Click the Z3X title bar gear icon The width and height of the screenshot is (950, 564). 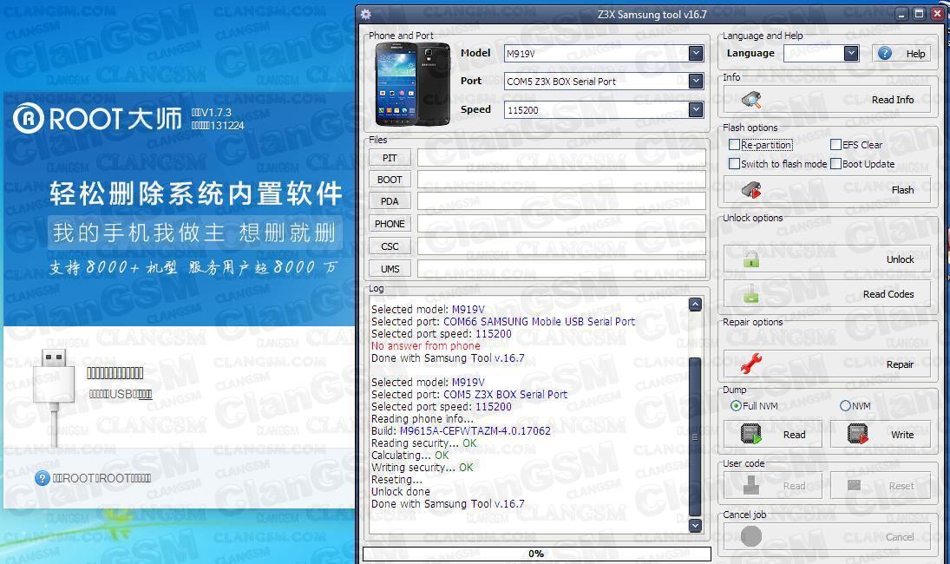(366, 14)
